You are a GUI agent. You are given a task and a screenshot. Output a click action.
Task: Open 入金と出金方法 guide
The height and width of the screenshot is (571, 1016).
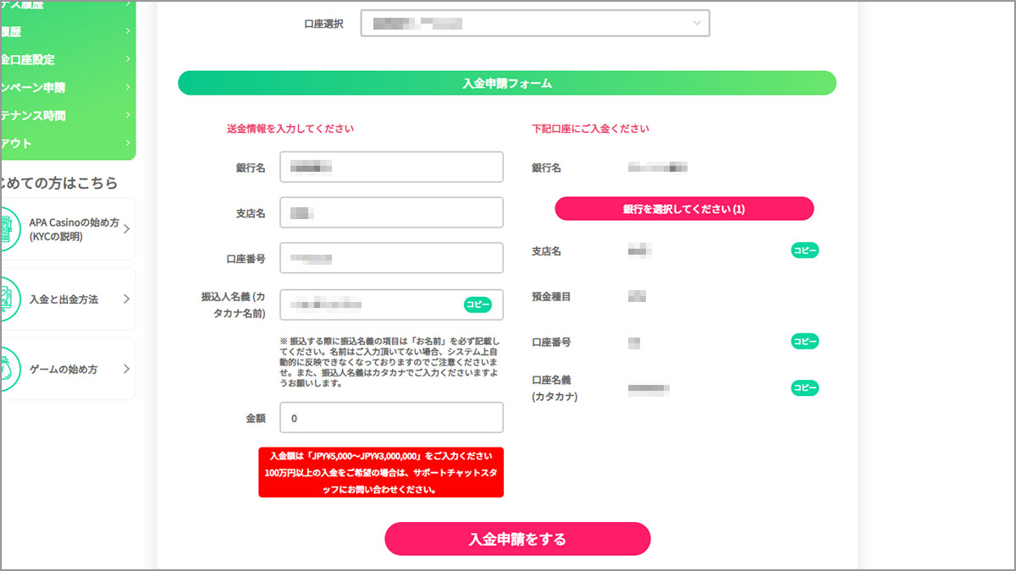68,299
